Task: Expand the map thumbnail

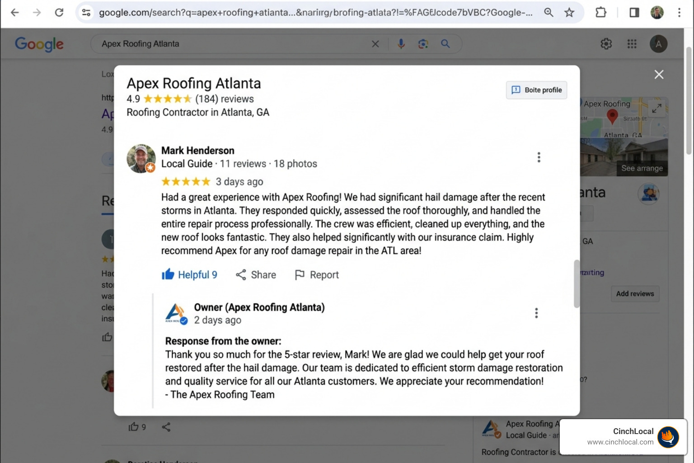Action: click(x=656, y=109)
